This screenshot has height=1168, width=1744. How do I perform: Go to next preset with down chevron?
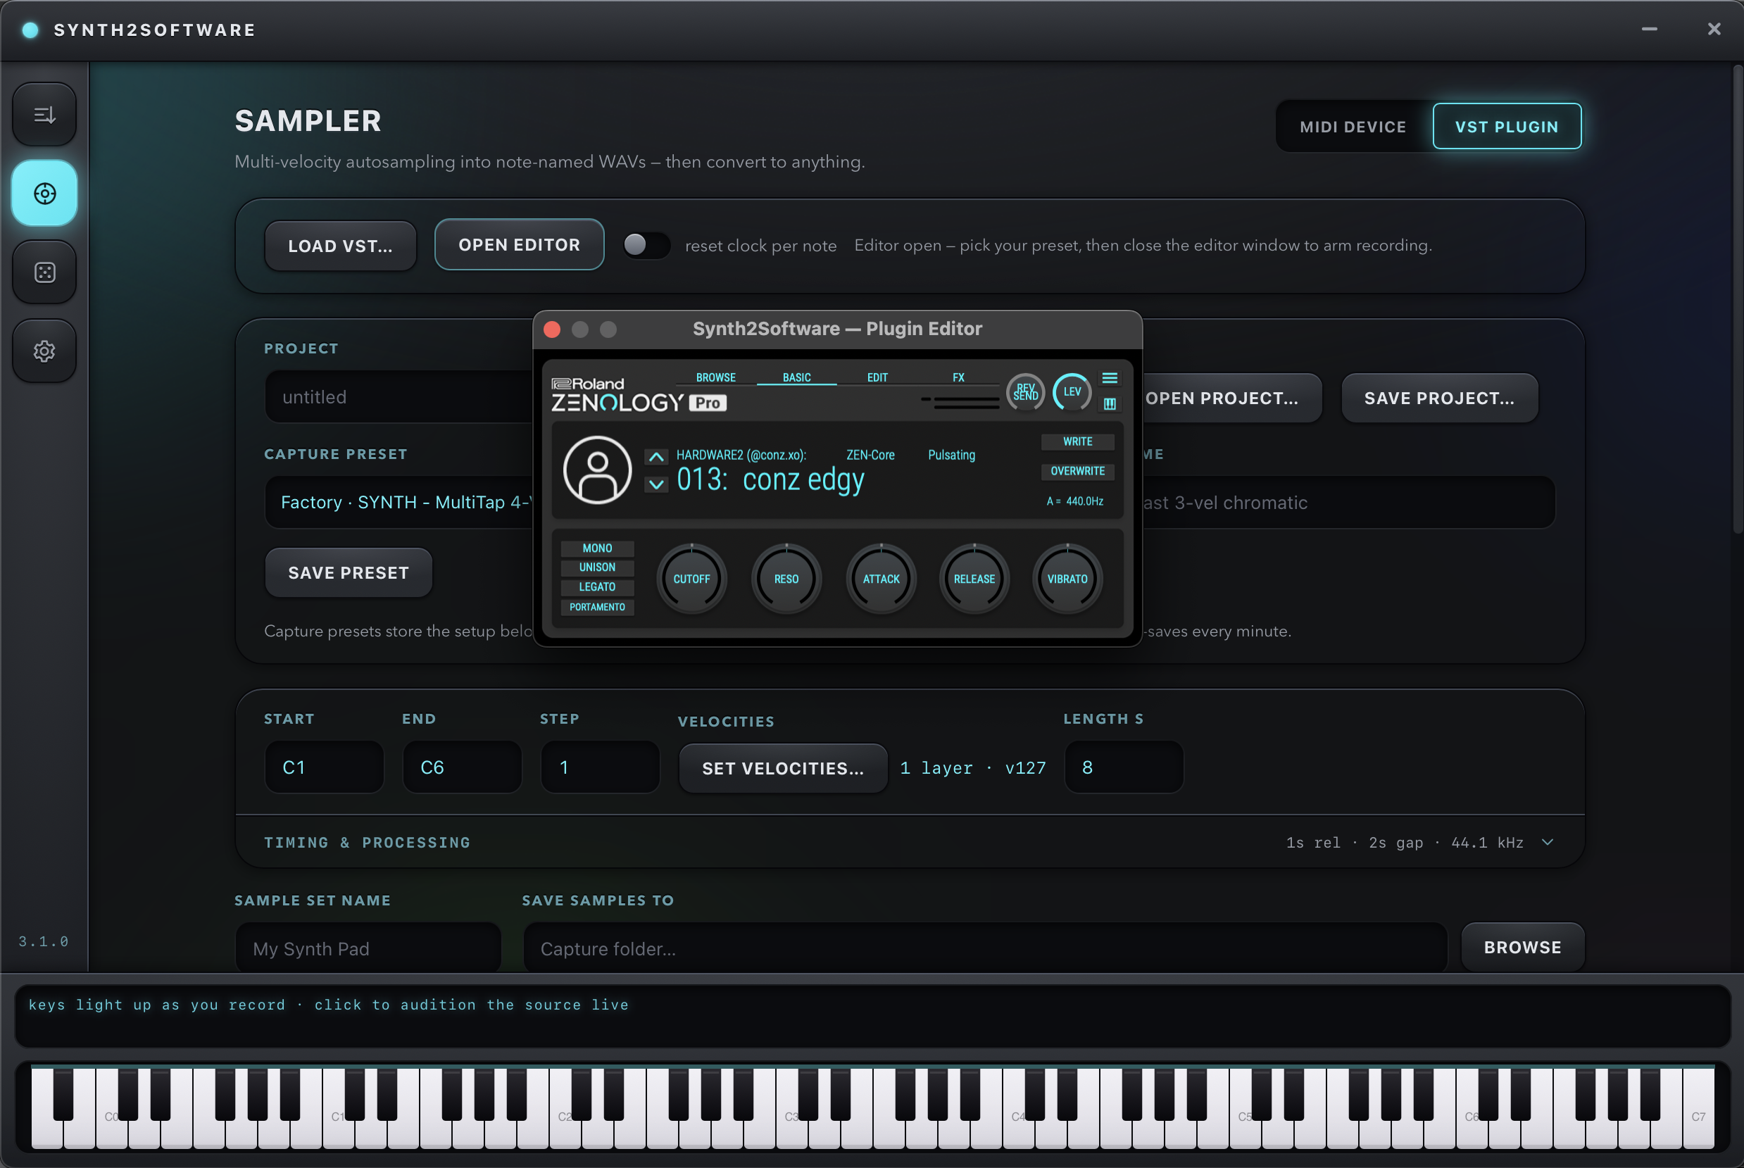(655, 484)
